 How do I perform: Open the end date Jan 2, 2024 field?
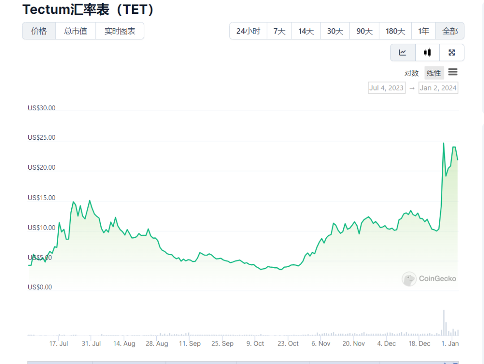coord(438,88)
